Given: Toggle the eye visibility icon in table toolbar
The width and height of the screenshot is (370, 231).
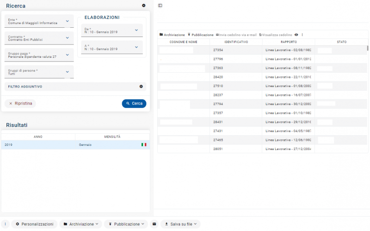Looking at the screenshot, I should point(296,35).
